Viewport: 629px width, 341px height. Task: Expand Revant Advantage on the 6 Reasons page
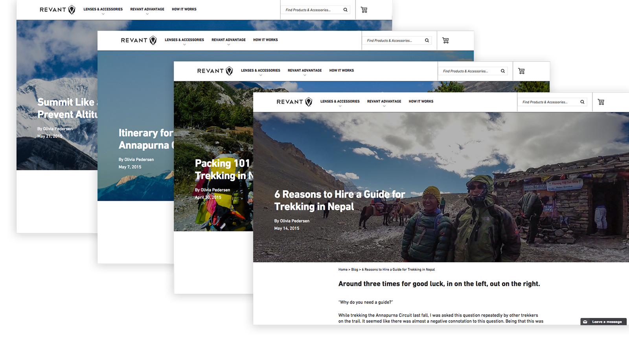pos(384,103)
